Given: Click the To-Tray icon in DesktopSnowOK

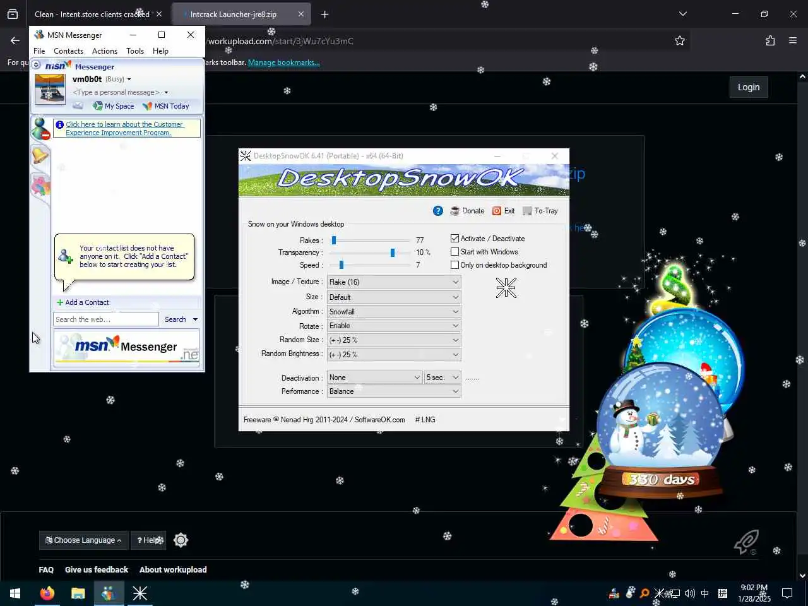Looking at the screenshot, I should coord(527,211).
